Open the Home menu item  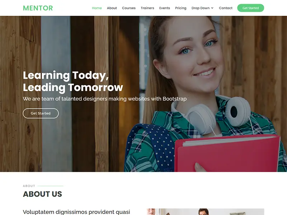(97, 8)
